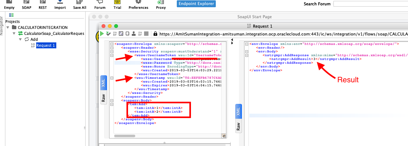
Task: Select CalculatorSoap_CalculatorReques interface in tree
Action: click(54, 34)
